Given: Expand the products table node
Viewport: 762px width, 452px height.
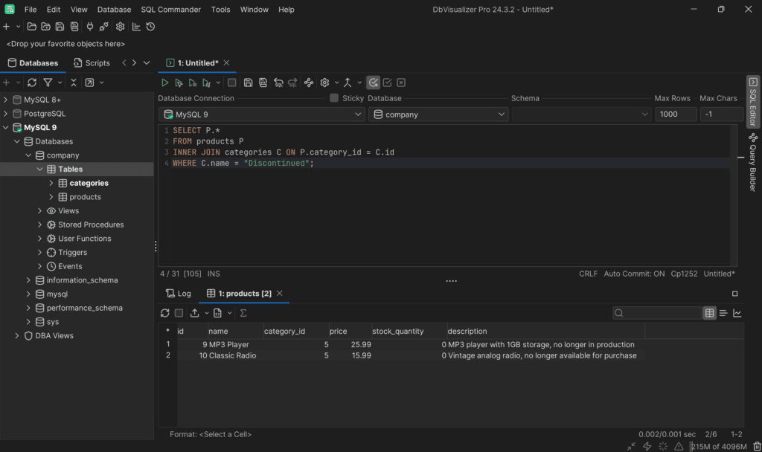Looking at the screenshot, I should tap(51, 197).
